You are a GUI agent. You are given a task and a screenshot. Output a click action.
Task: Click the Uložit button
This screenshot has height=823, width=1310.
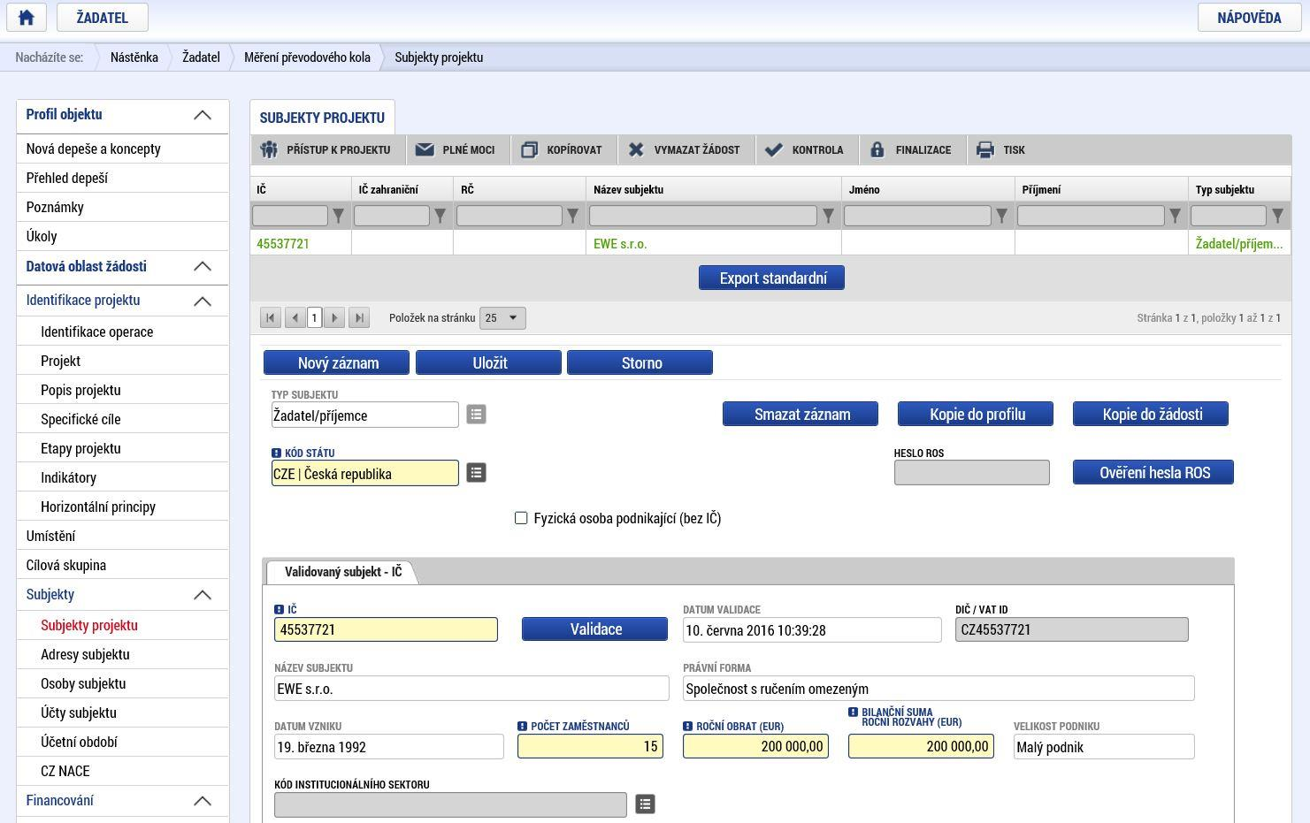tap(489, 362)
